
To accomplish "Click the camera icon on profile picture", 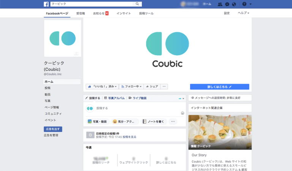I will 76,53.
